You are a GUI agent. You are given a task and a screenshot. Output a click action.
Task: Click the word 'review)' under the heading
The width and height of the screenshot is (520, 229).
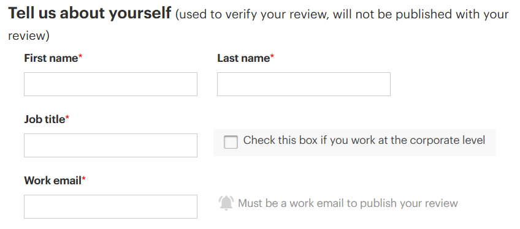(x=29, y=36)
